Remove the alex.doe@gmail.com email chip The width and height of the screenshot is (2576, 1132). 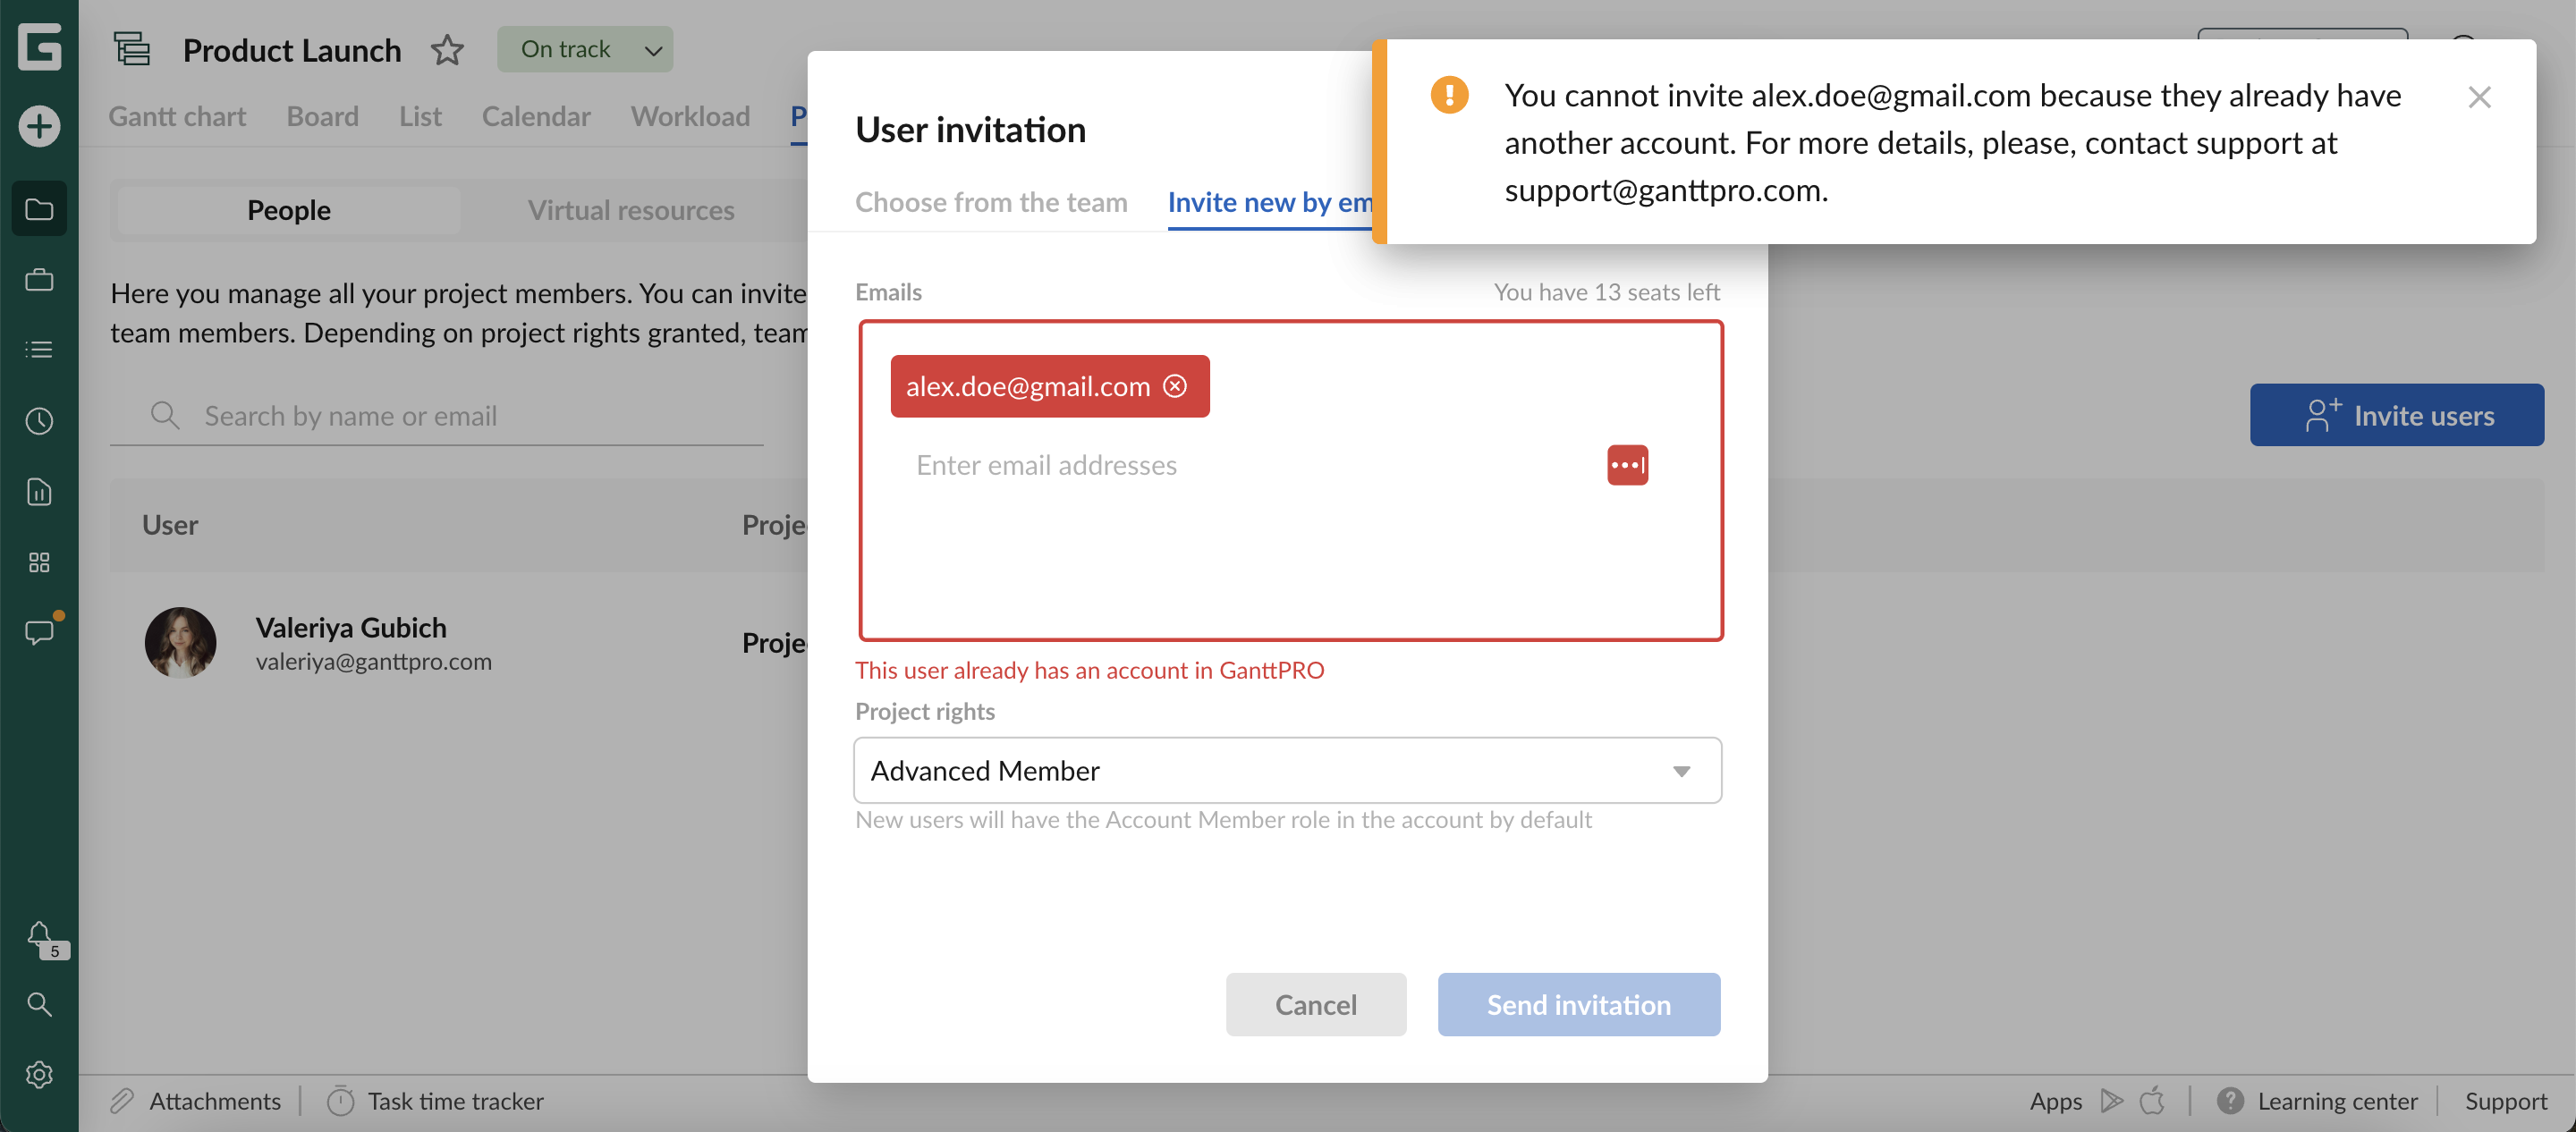pos(1176,386)
